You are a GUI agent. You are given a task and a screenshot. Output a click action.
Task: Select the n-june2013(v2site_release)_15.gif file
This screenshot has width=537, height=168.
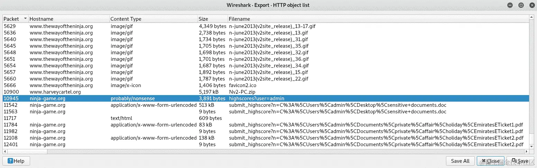click(268, 72)
